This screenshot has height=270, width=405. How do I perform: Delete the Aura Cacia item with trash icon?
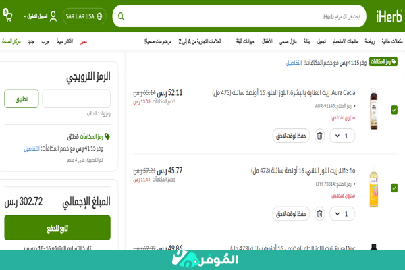click(319, 136)
